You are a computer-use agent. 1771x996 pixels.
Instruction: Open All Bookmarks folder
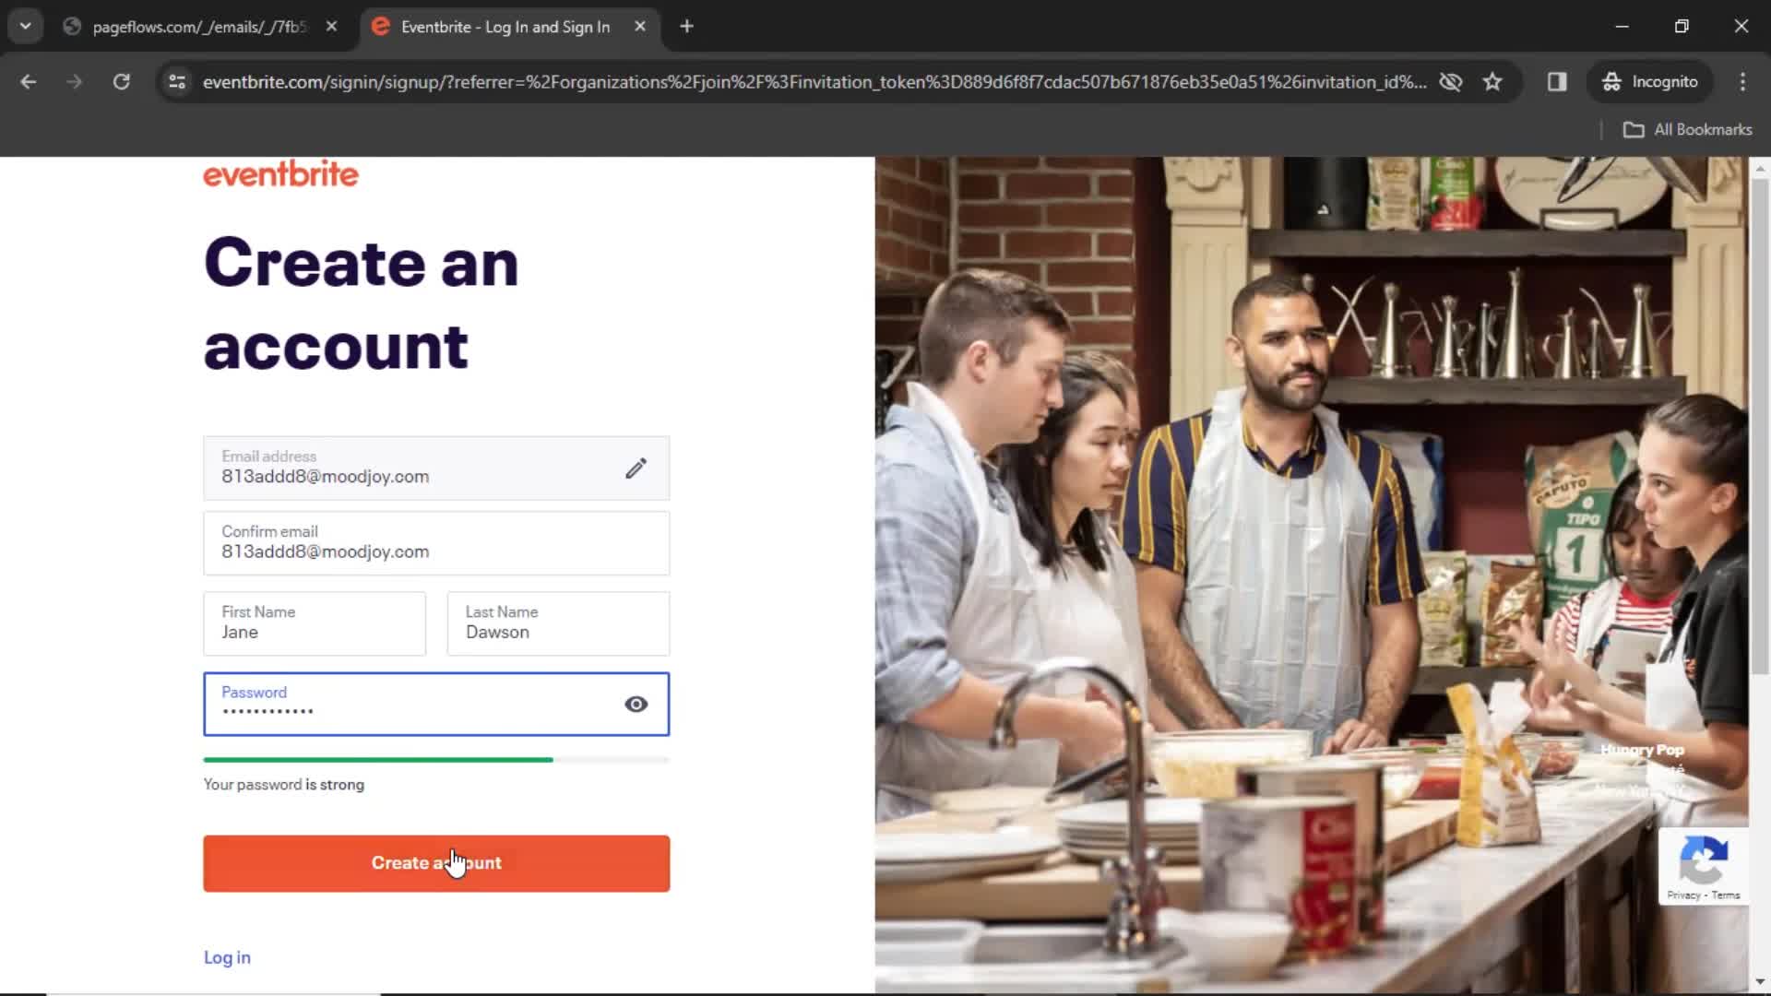tap(1687, 130)
